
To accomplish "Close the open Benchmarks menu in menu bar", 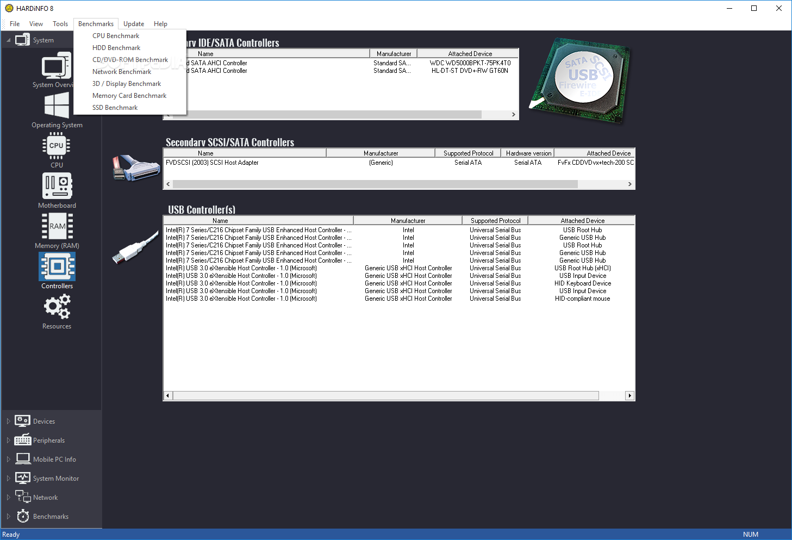I will 96,24.
